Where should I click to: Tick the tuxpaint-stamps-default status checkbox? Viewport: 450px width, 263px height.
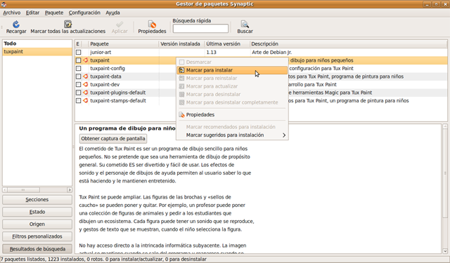click(x=78, y=100)
